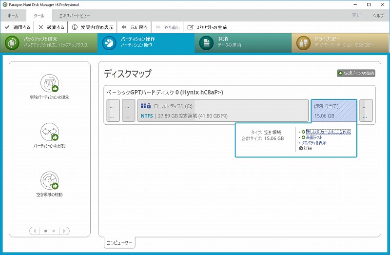Expand 詳細 in the popup
Image resolution: width=390 pixels, height=255 pixels.
[306, 148]
